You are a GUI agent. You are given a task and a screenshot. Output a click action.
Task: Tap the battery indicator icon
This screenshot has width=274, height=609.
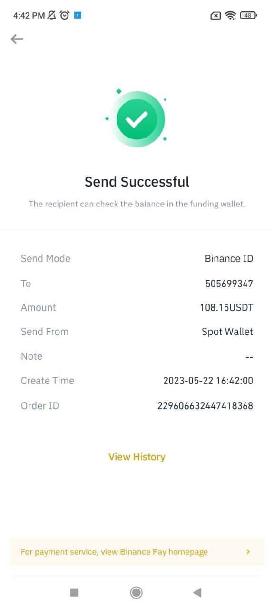click(x=248, y=15)
